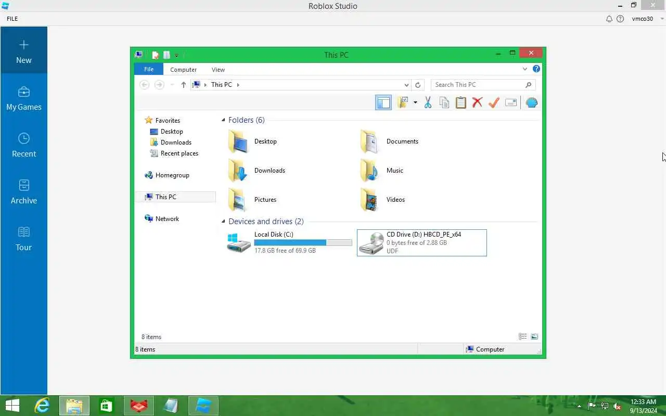
Task: Open the Customize Quick Access Toolbar dropdown
Action: 177,55
